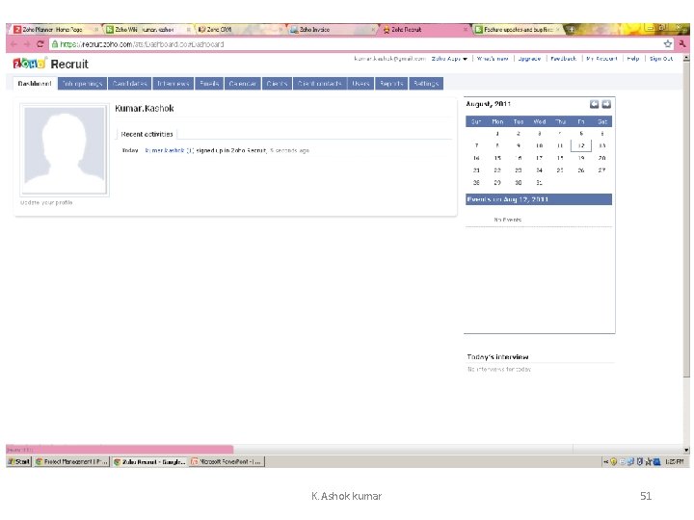Open Zoho Recruit Google Chrome taskbar item
Image resolution: width=694 pixels, height=520 pixels.
tap(149, 461)
